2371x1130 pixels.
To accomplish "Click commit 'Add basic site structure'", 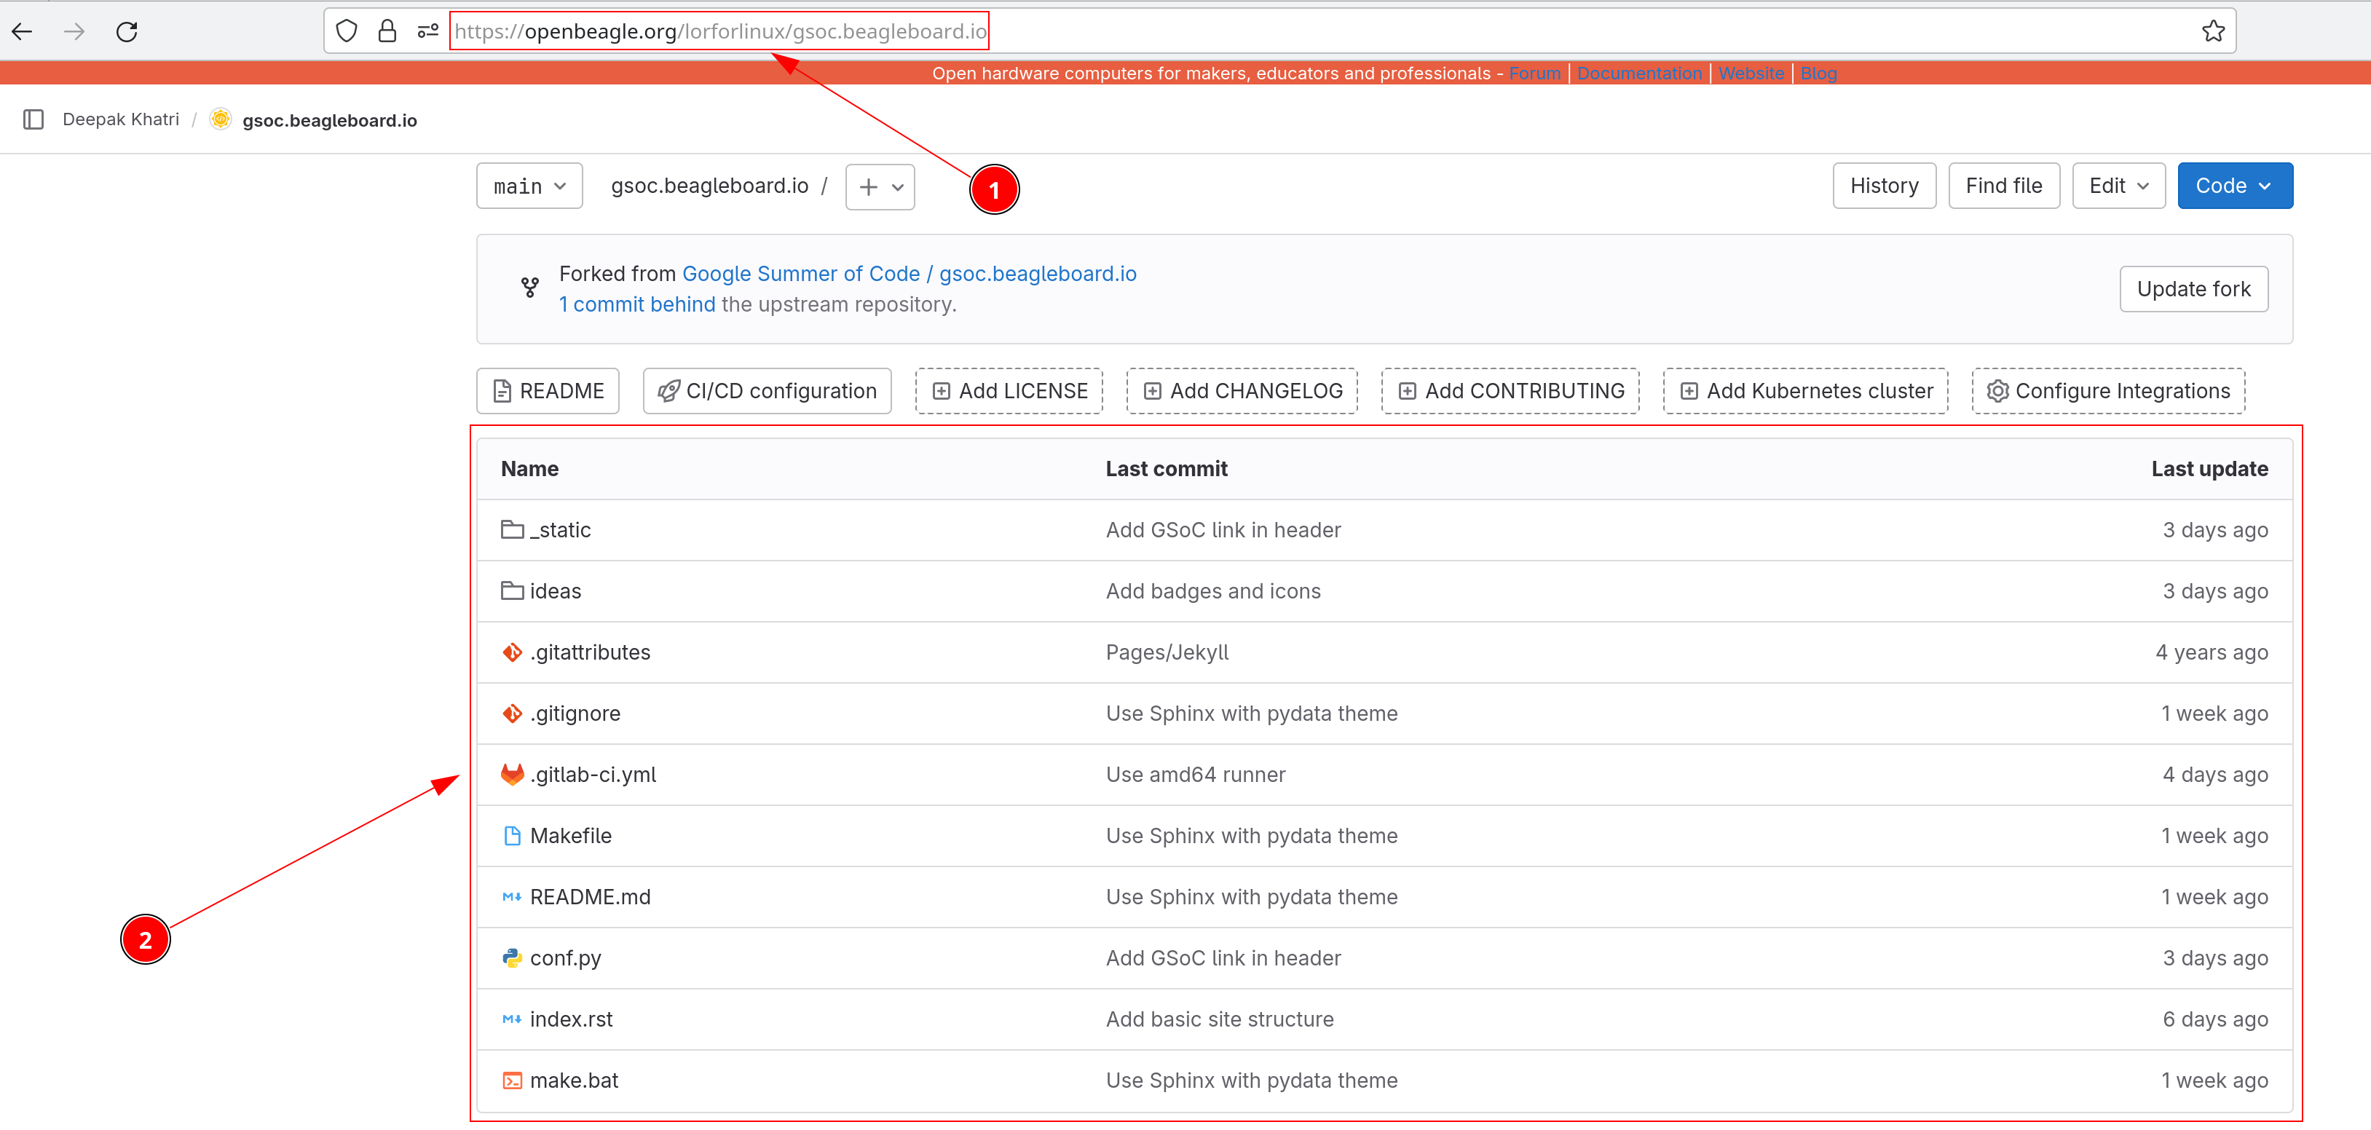I will tap(1220, 1019).
